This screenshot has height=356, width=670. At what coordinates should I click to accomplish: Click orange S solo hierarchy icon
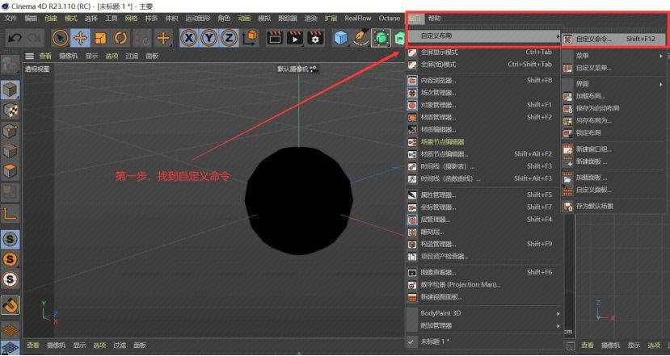[x=10, y=259]
